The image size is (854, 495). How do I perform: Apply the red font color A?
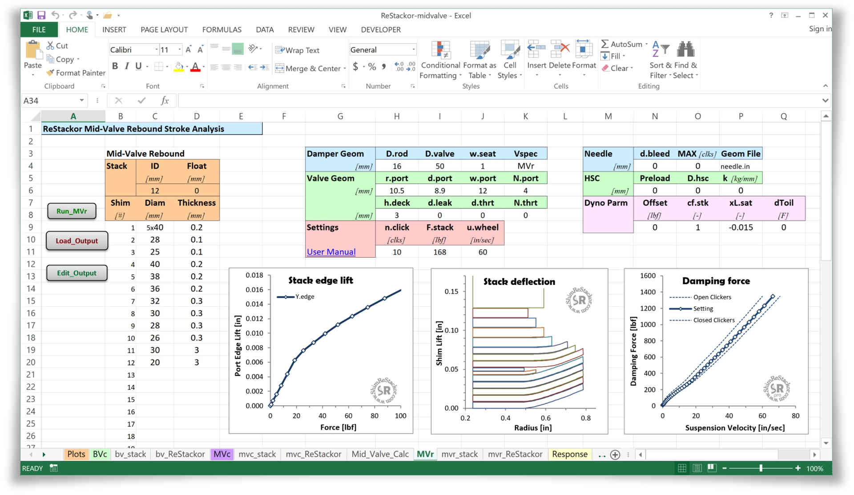tap(195, 67)
